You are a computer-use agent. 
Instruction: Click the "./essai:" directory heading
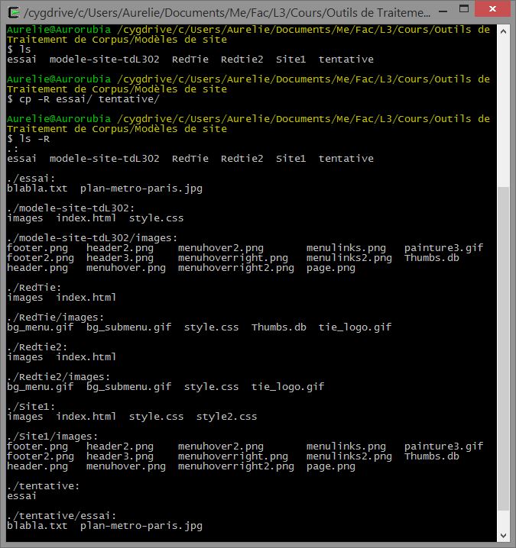31,179
